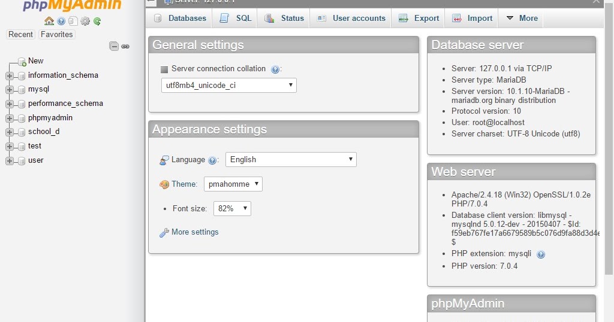Click the Theme palette icon
The width and height of the screenshot is (614, 322).
[x=164, y=184]
